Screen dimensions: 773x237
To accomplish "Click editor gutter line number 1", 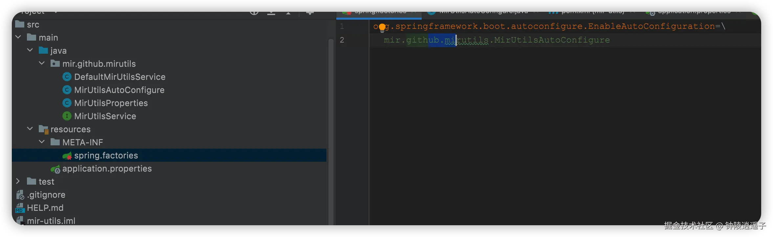I will point(342,26).
